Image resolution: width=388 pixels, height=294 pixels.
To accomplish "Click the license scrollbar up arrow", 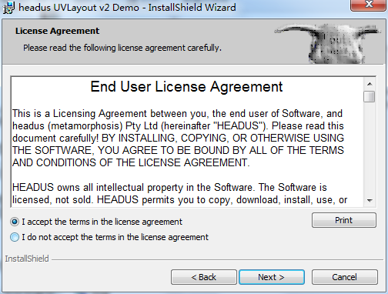I will tap(370, 84).
